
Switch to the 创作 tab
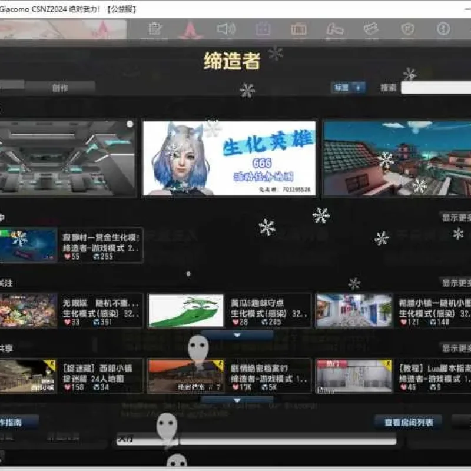click(x=60, y=88)
